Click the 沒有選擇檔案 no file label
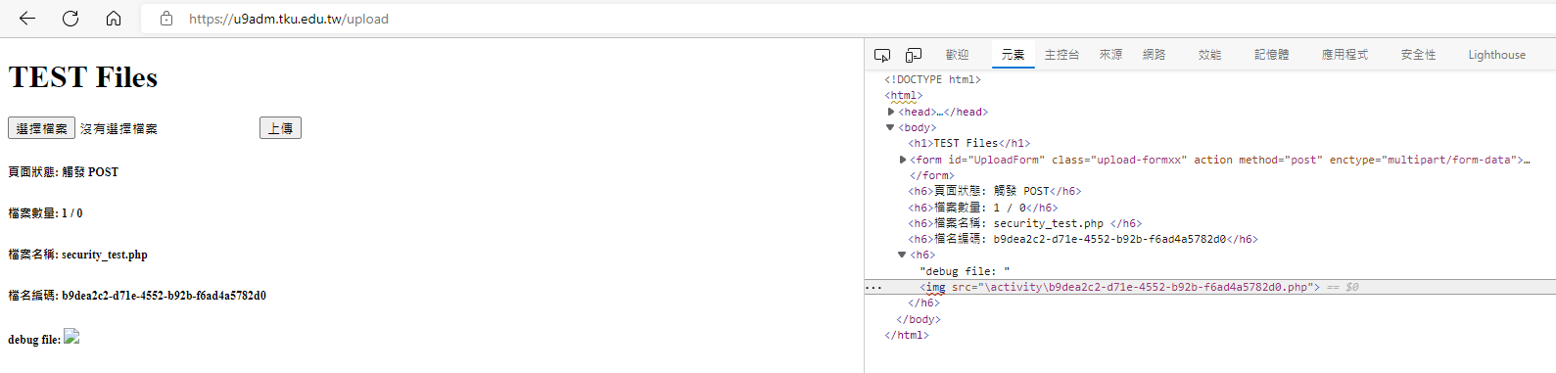Viewport: 1556px width, 373px height. 118,128
